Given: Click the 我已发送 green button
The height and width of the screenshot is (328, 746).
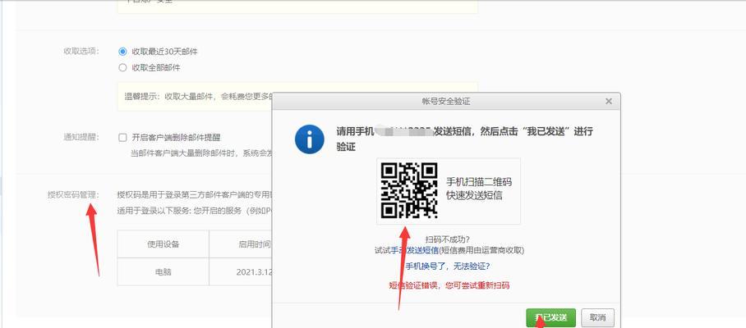Looking at the screenshot, I should click(551, 317).
